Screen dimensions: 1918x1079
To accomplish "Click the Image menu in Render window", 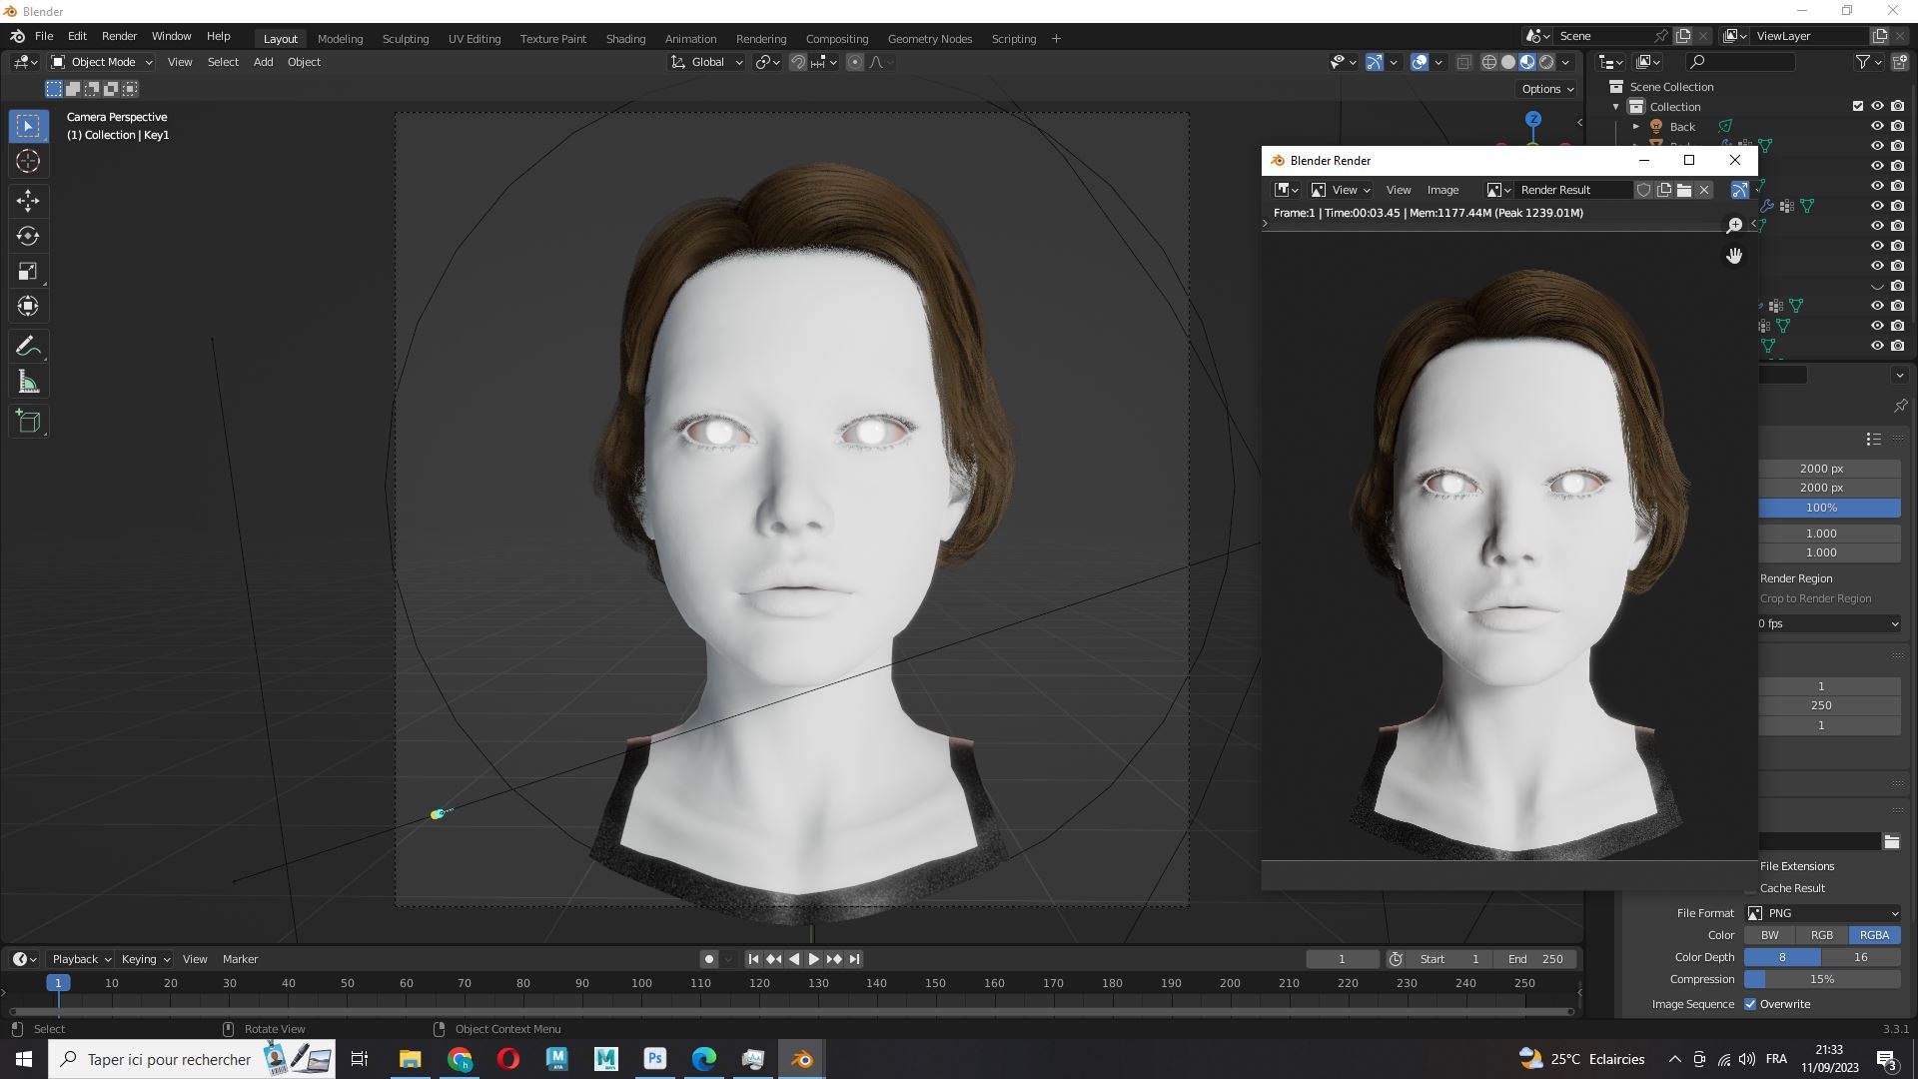I will tap(1445, 190).
